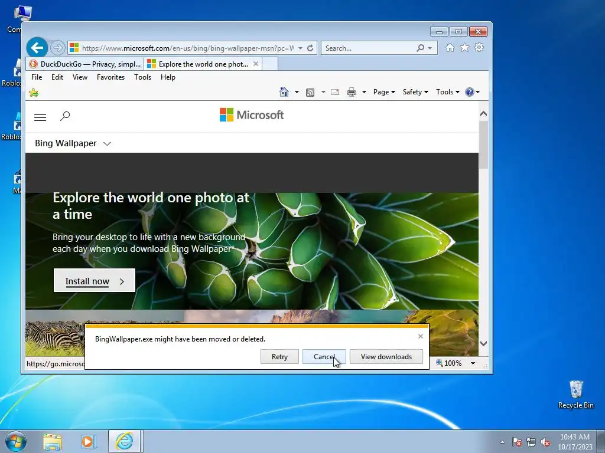Open the Help menu in menu bar
605x453 pixels.
pos(168,77)
